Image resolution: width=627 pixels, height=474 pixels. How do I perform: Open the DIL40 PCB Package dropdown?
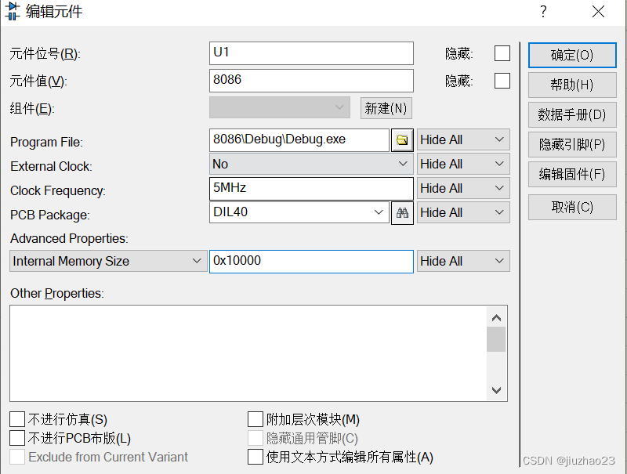click(380, 212)
